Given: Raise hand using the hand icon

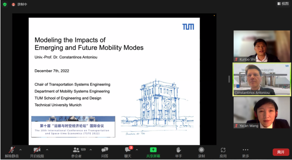Looking at the screenshot, I should point(179,150).
